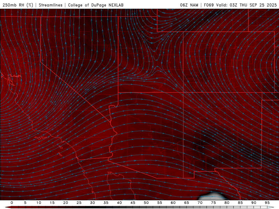Click the "F069" forecast hour label
The width and height of the screenshot is (279, 209).
point(209,5)
